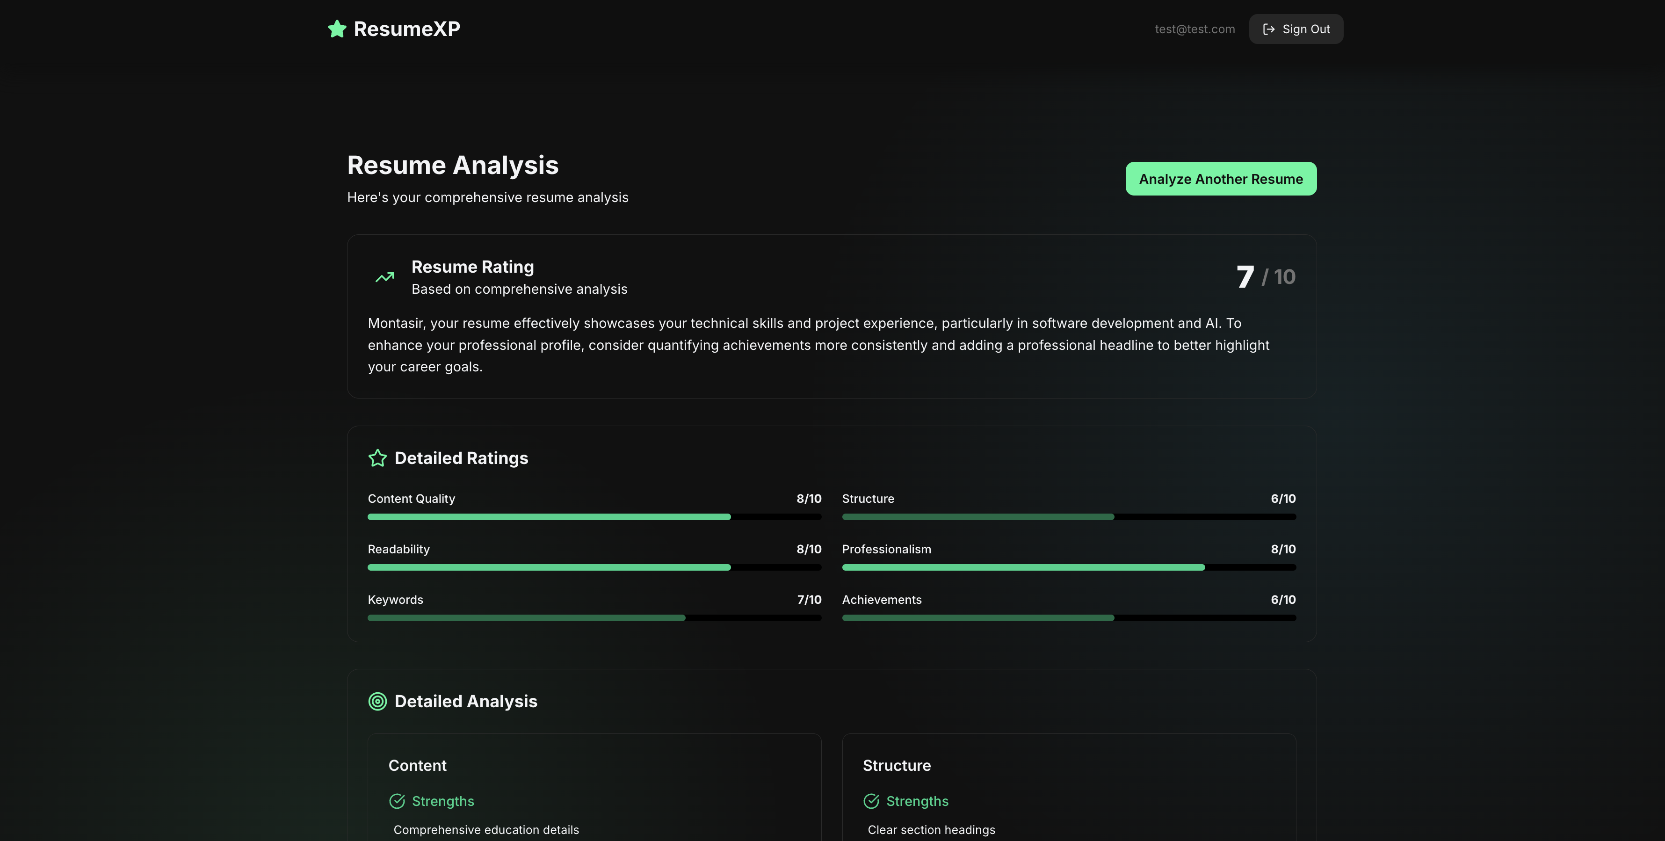Click the ResumeXP brand name link
The width and height of the screenshot is (1665, 841).
[406, 29]
